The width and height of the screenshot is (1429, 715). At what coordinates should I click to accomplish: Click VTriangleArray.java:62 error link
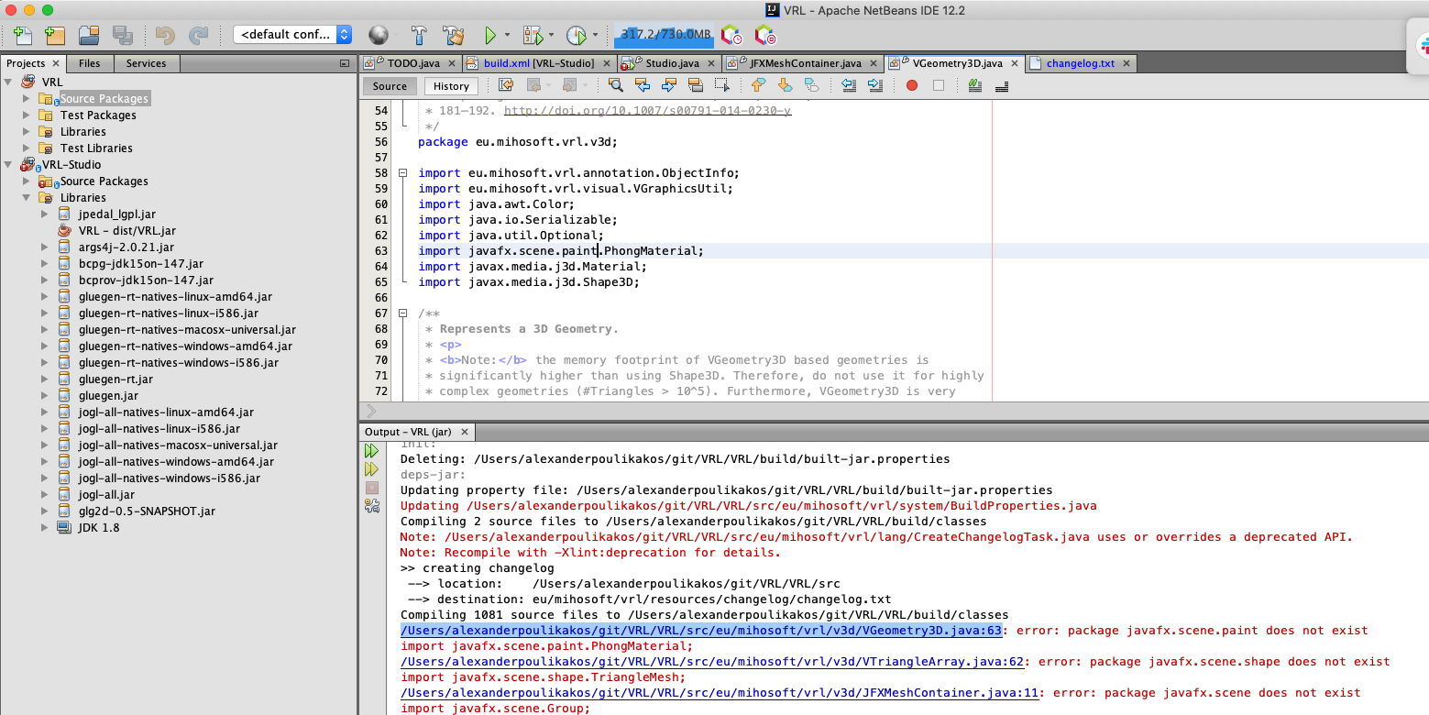point(712,662)
